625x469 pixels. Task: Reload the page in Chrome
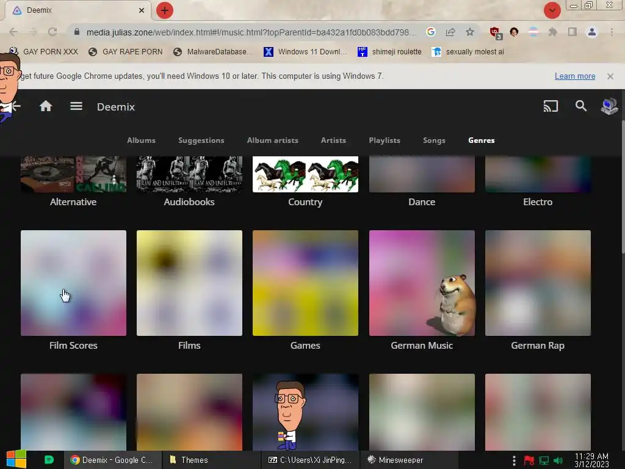[x=52, y=32]
